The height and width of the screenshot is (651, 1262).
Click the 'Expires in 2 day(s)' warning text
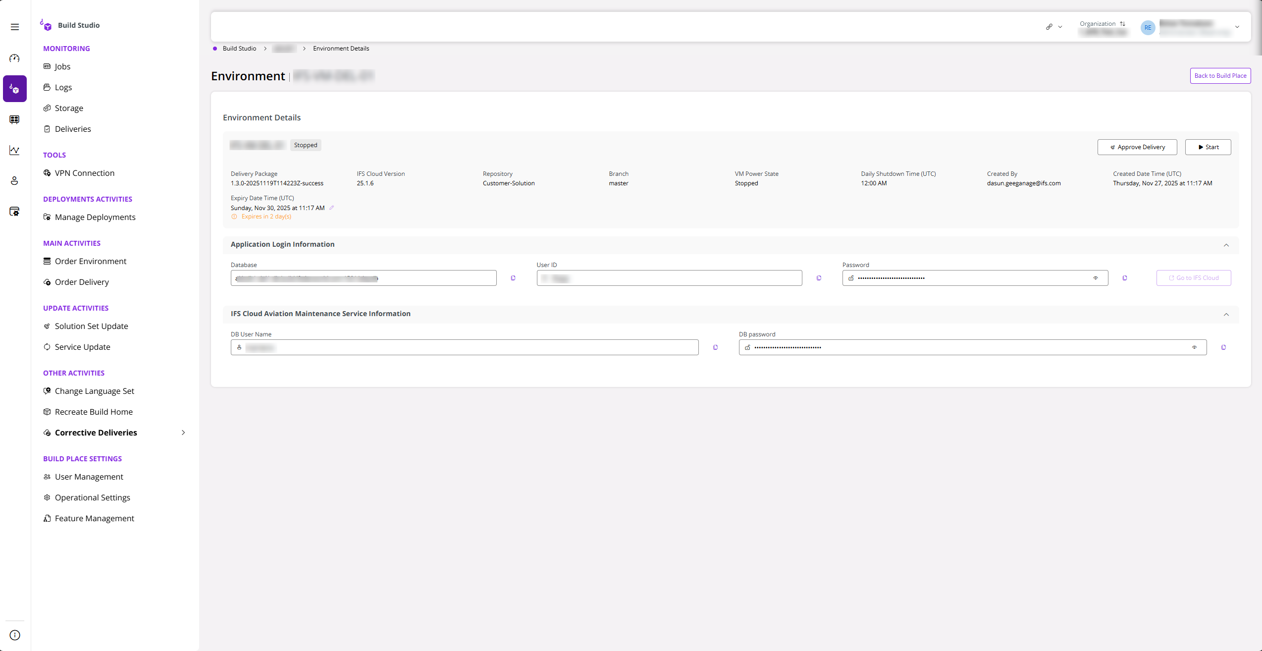coord(266,217)
